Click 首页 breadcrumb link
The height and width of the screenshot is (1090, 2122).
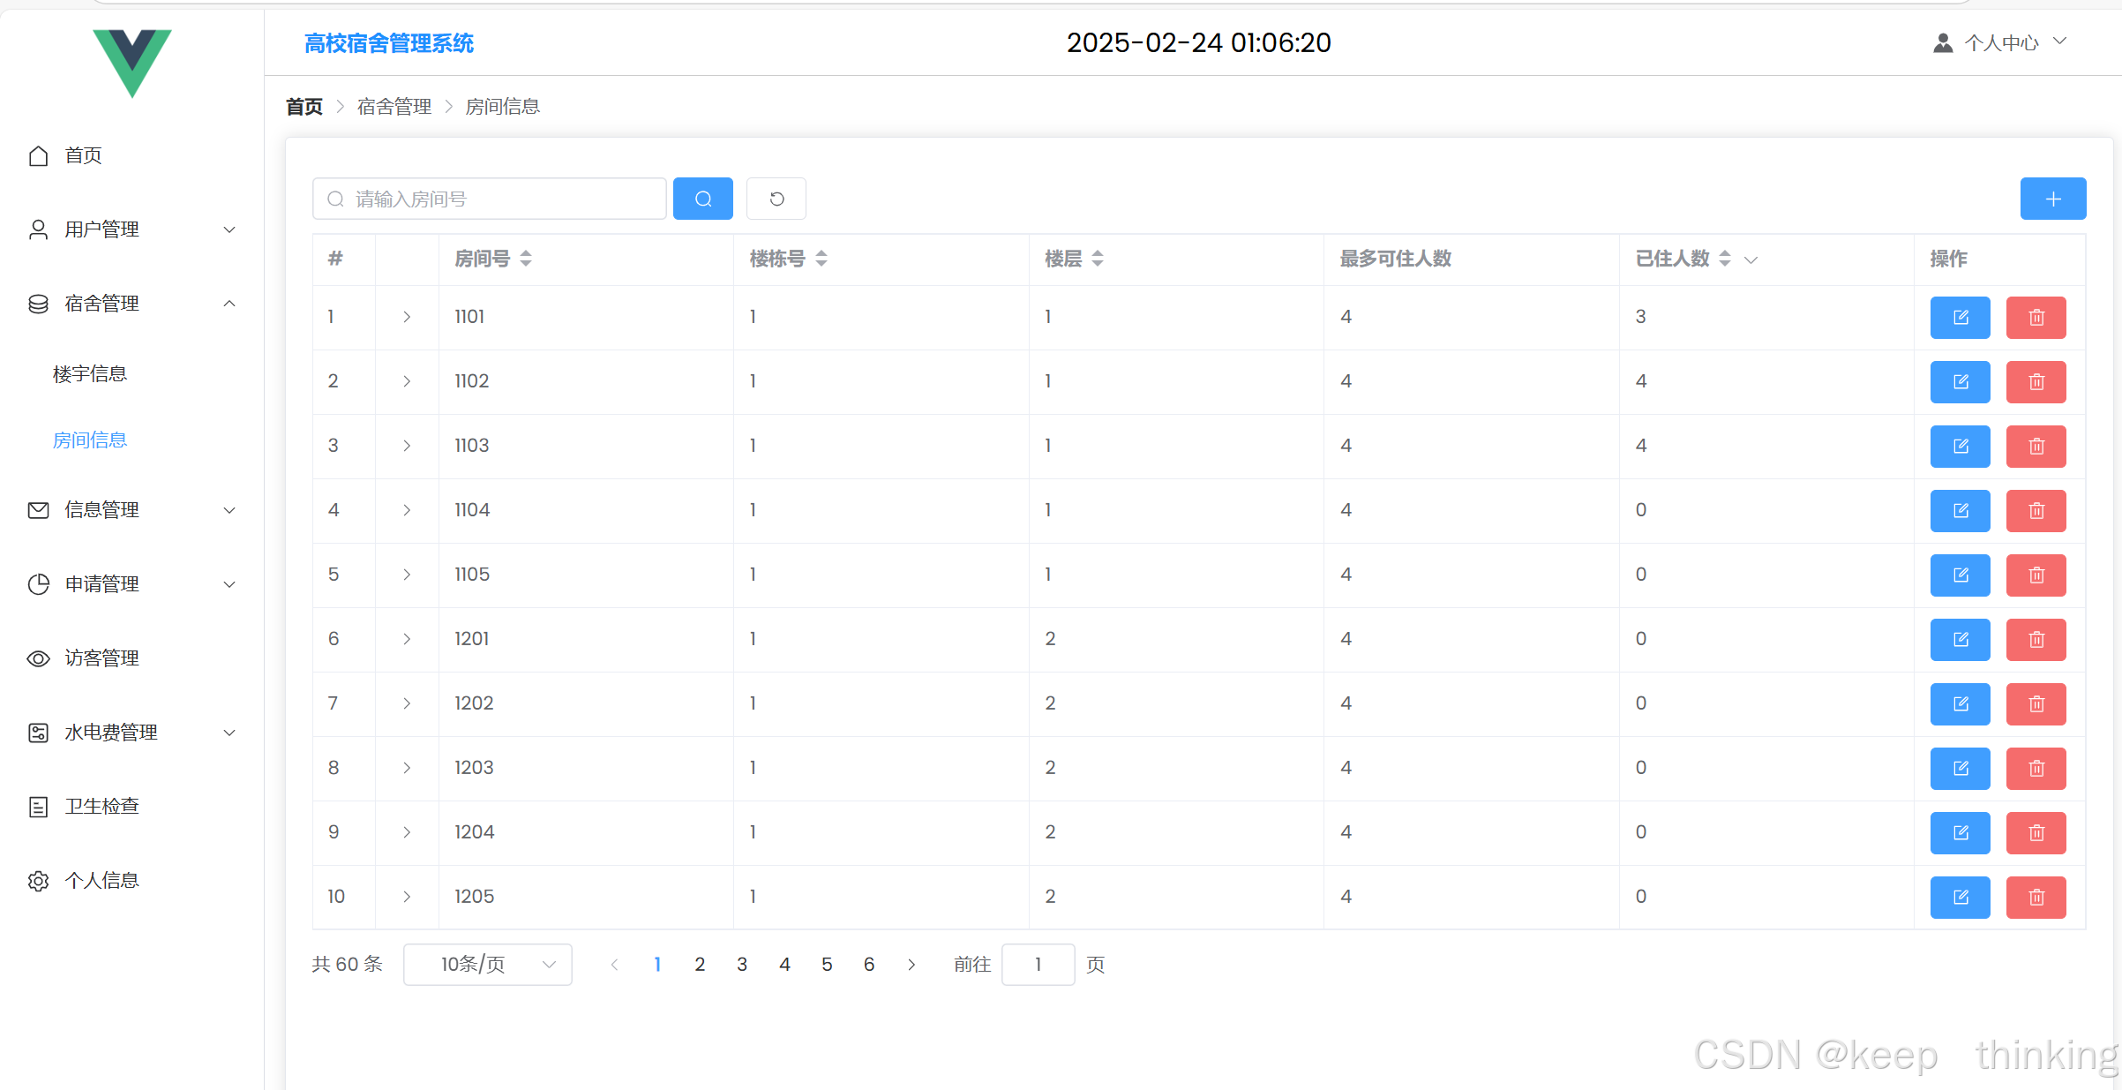[x=304, y=107]
